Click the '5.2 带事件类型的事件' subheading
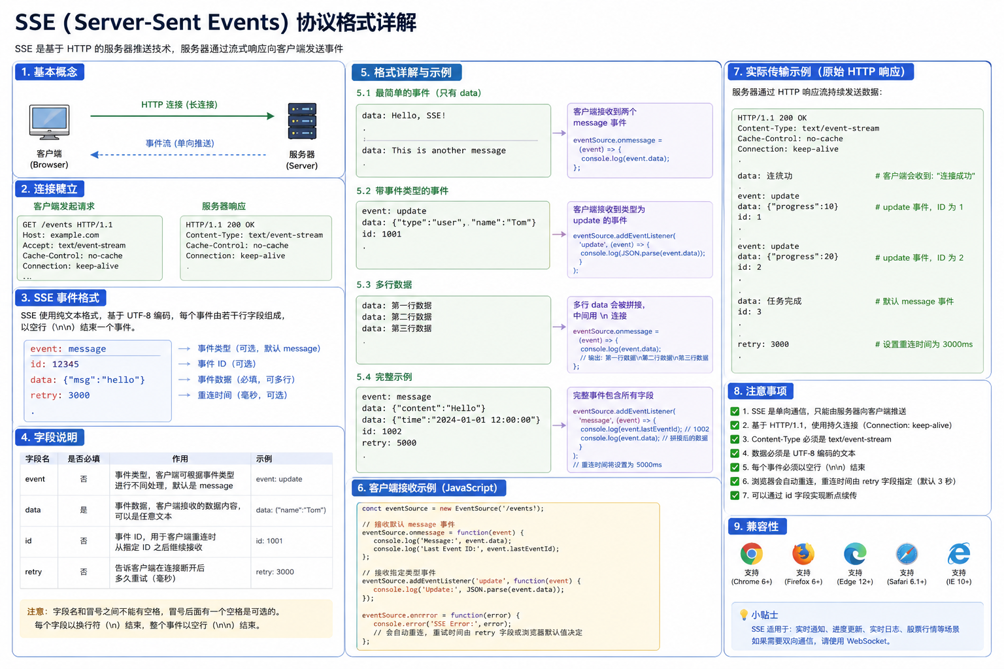The image size is (1004, 669). click(403, 191)
